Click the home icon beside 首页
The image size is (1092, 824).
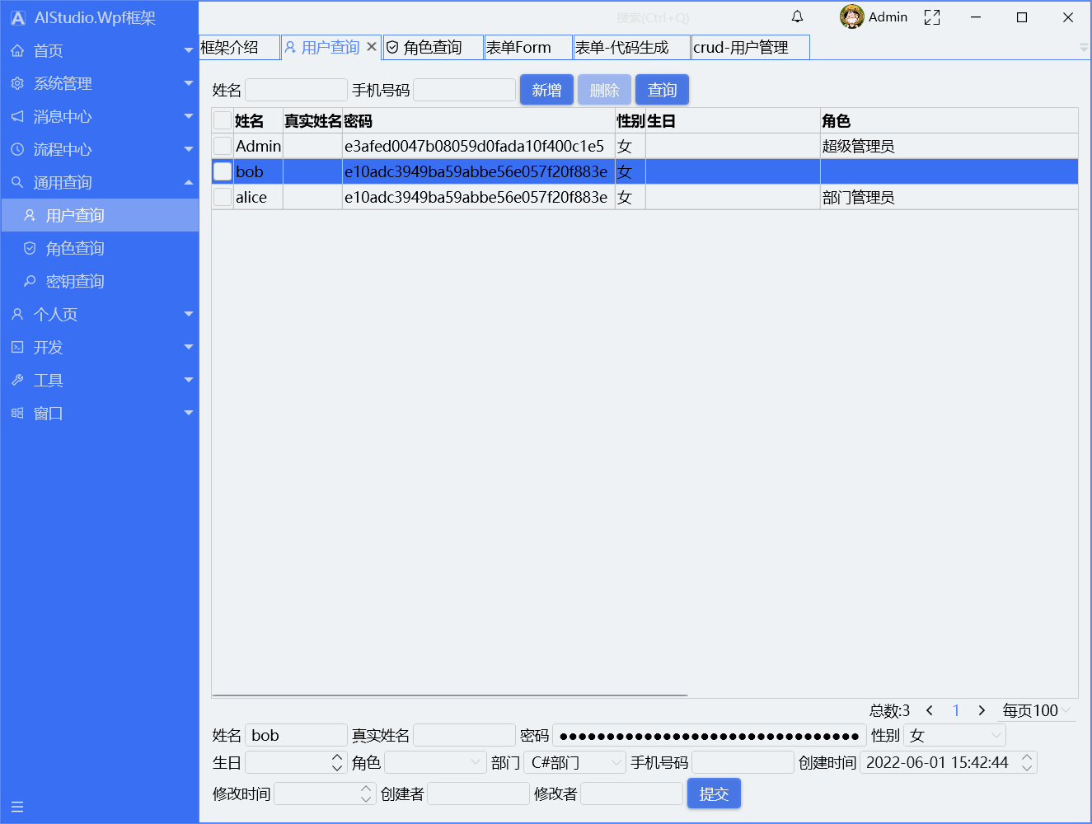click(17, 50)
